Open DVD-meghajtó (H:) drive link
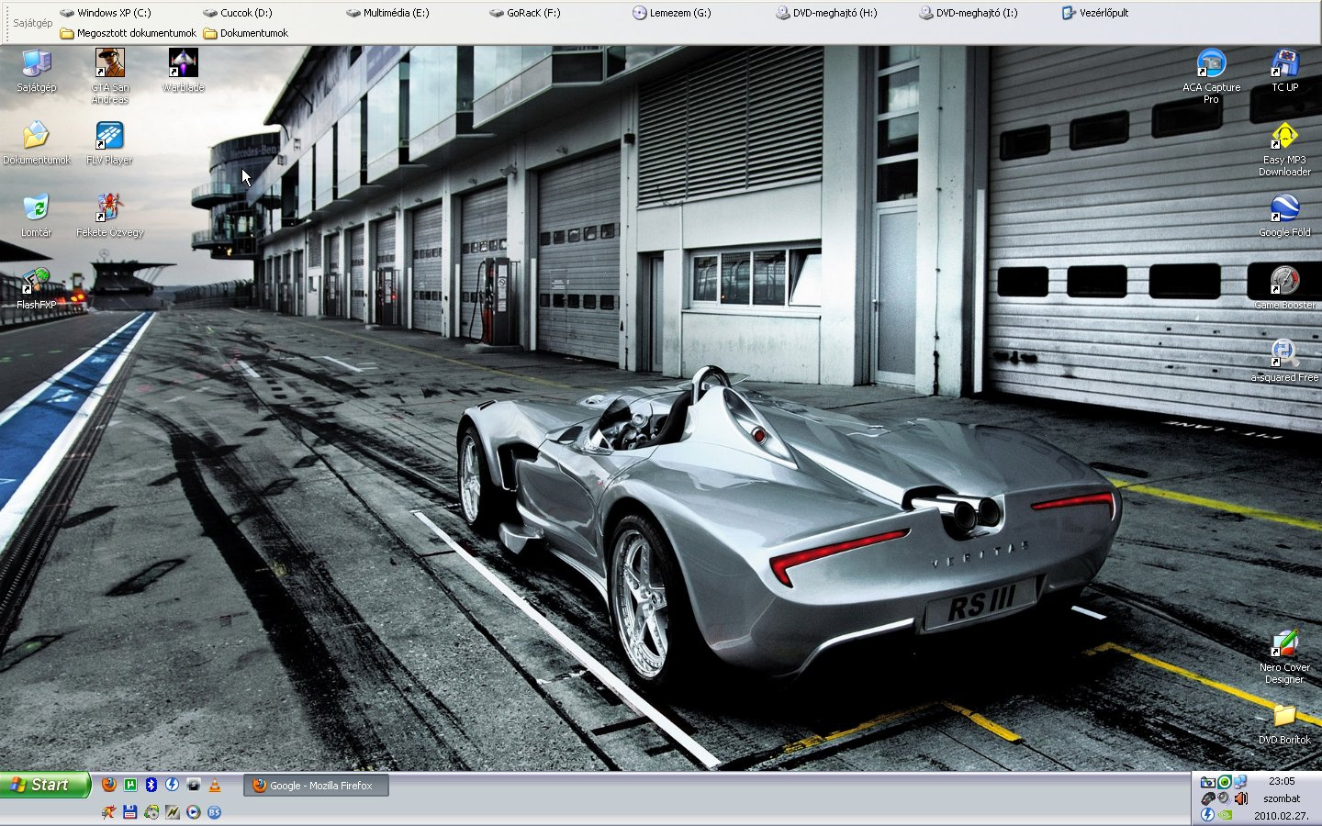The width and height of the screenshot is (1322, 826). (x=826, y=13)
